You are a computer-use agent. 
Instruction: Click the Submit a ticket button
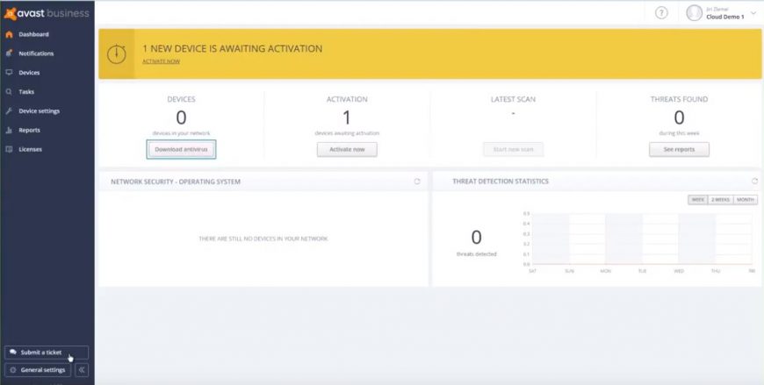tap(47, 353)
